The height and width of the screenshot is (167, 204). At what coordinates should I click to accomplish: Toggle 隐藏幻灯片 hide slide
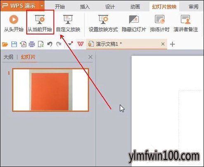(134, 23)
